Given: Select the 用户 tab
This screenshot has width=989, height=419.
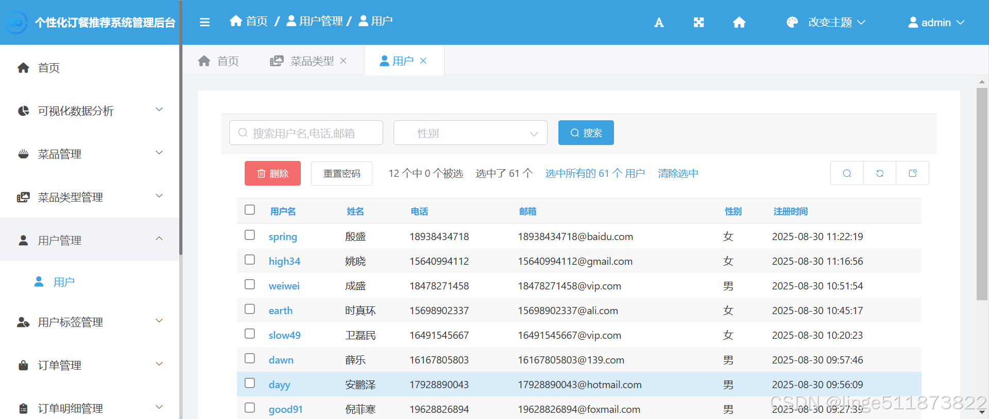Looking at the screenshot, I should 403,61.
